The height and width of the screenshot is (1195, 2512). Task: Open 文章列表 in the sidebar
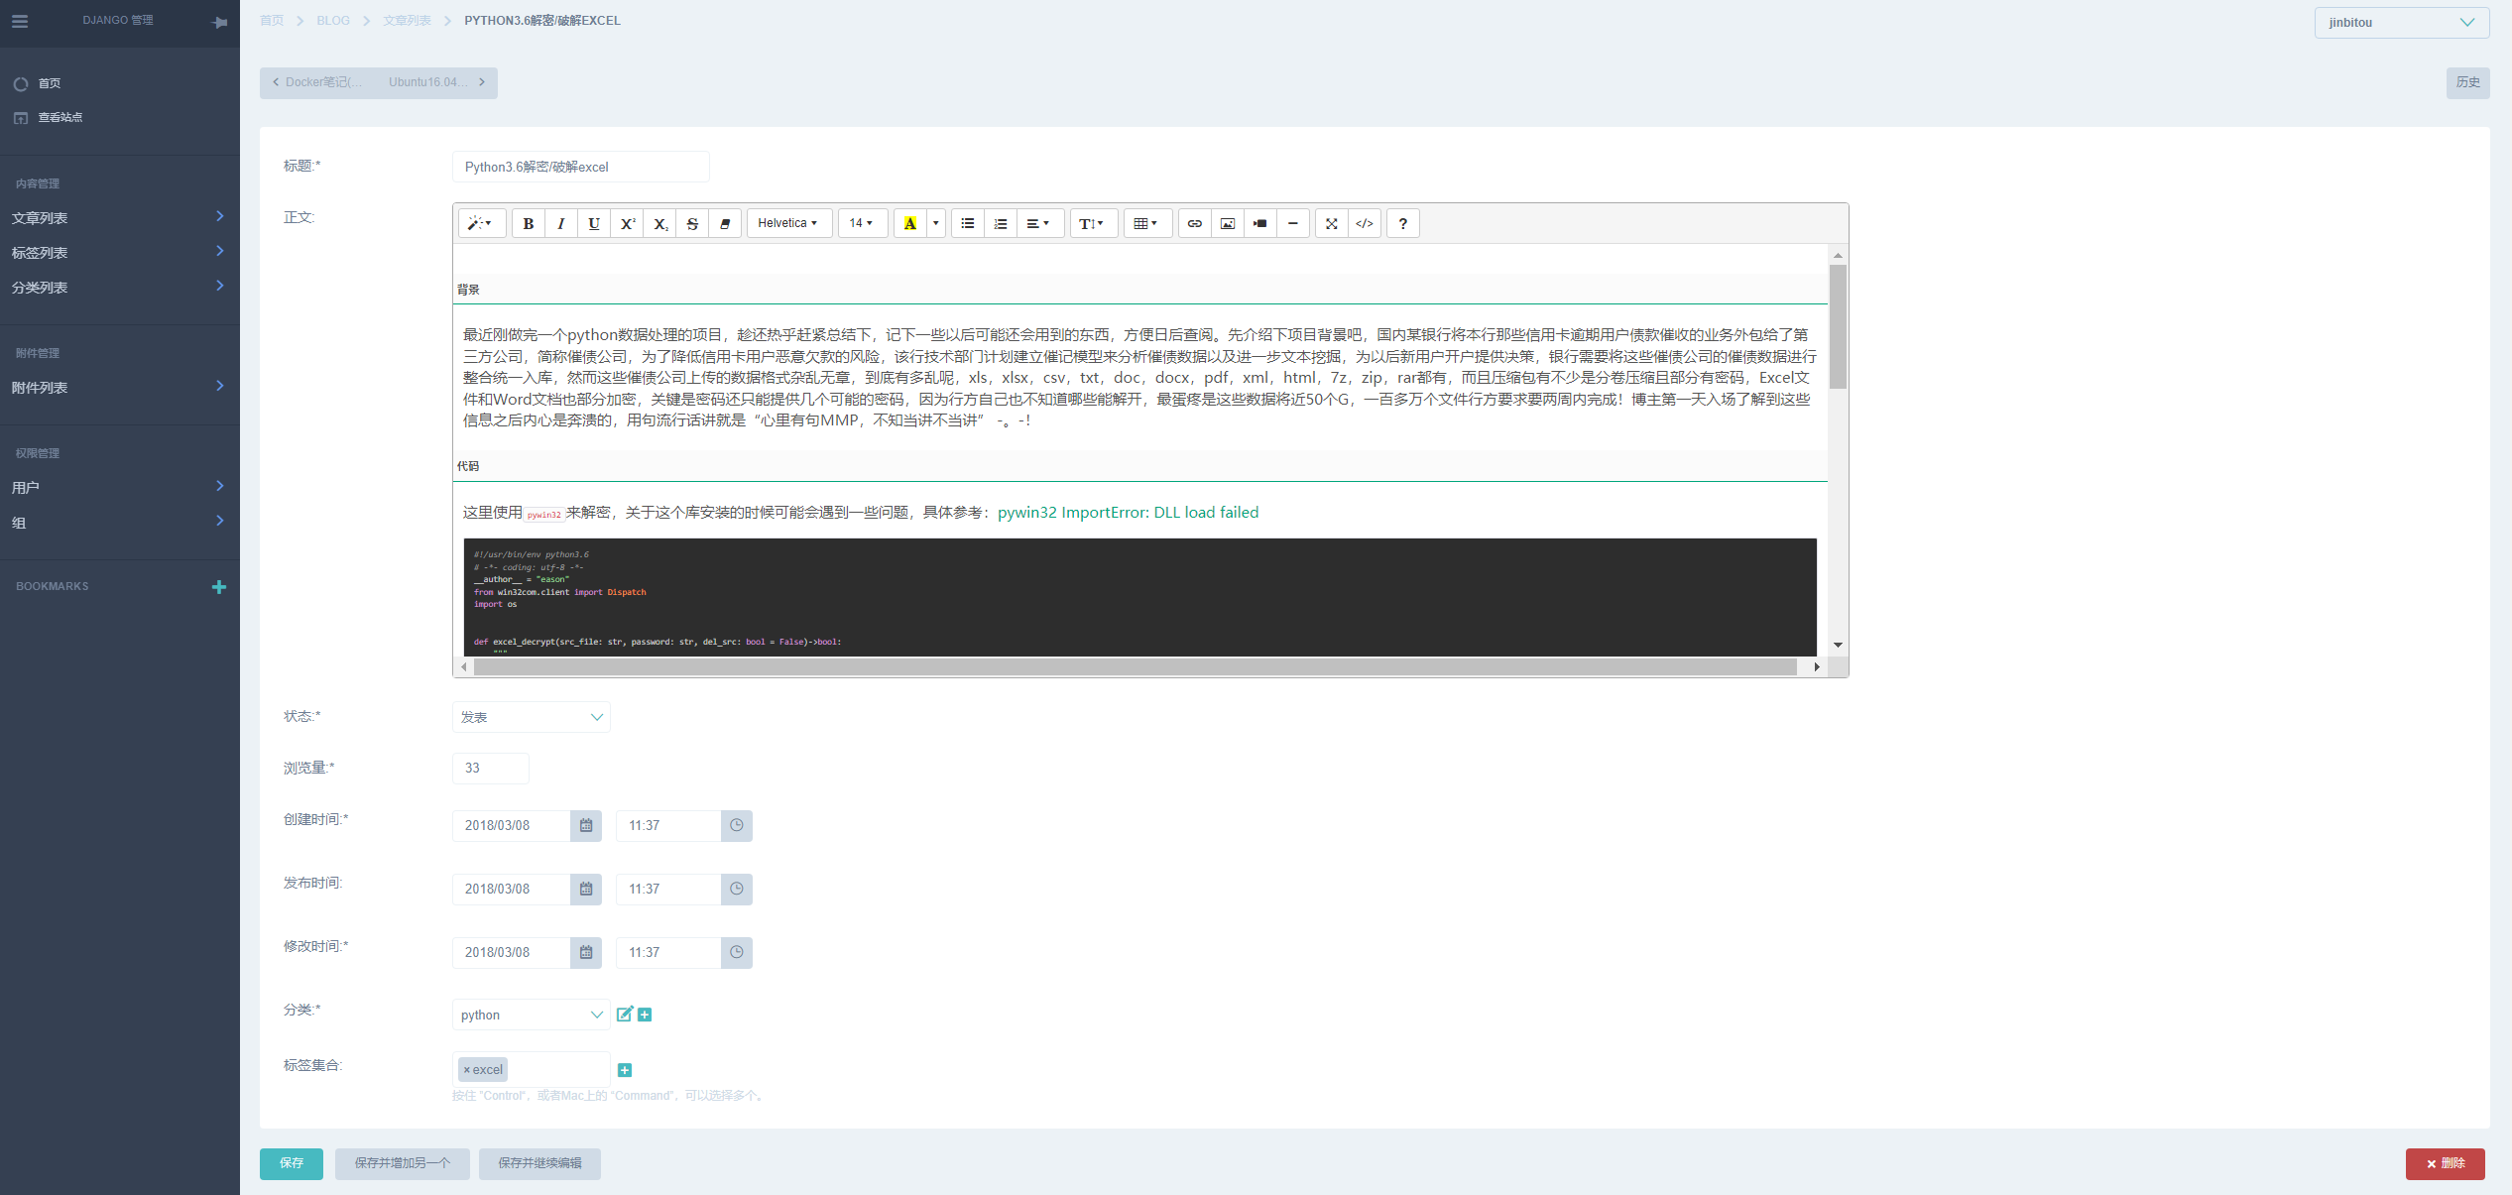coord(117,218)
